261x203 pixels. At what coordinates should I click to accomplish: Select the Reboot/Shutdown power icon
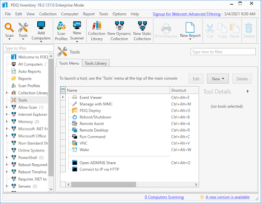(x=74, y=117)
